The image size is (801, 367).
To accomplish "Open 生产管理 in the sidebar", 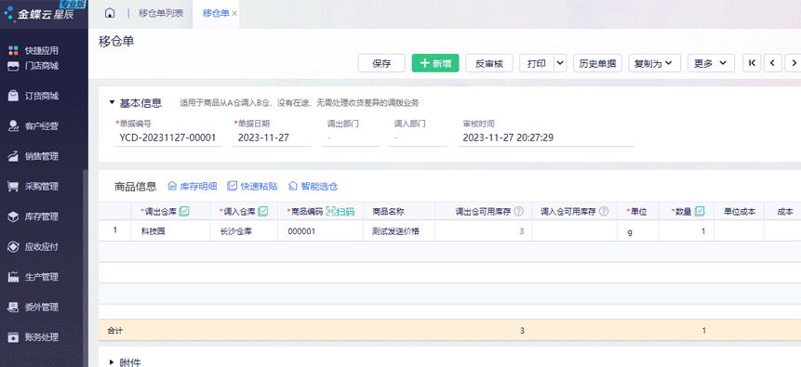I will point(33,277).
